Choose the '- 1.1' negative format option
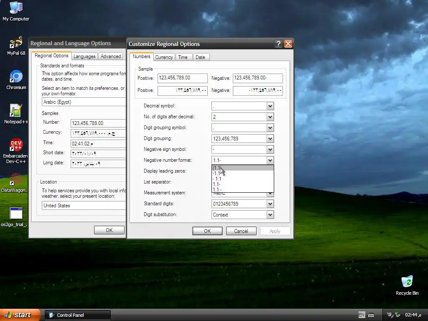The image size is (428, 321). (x=243, y=179)
